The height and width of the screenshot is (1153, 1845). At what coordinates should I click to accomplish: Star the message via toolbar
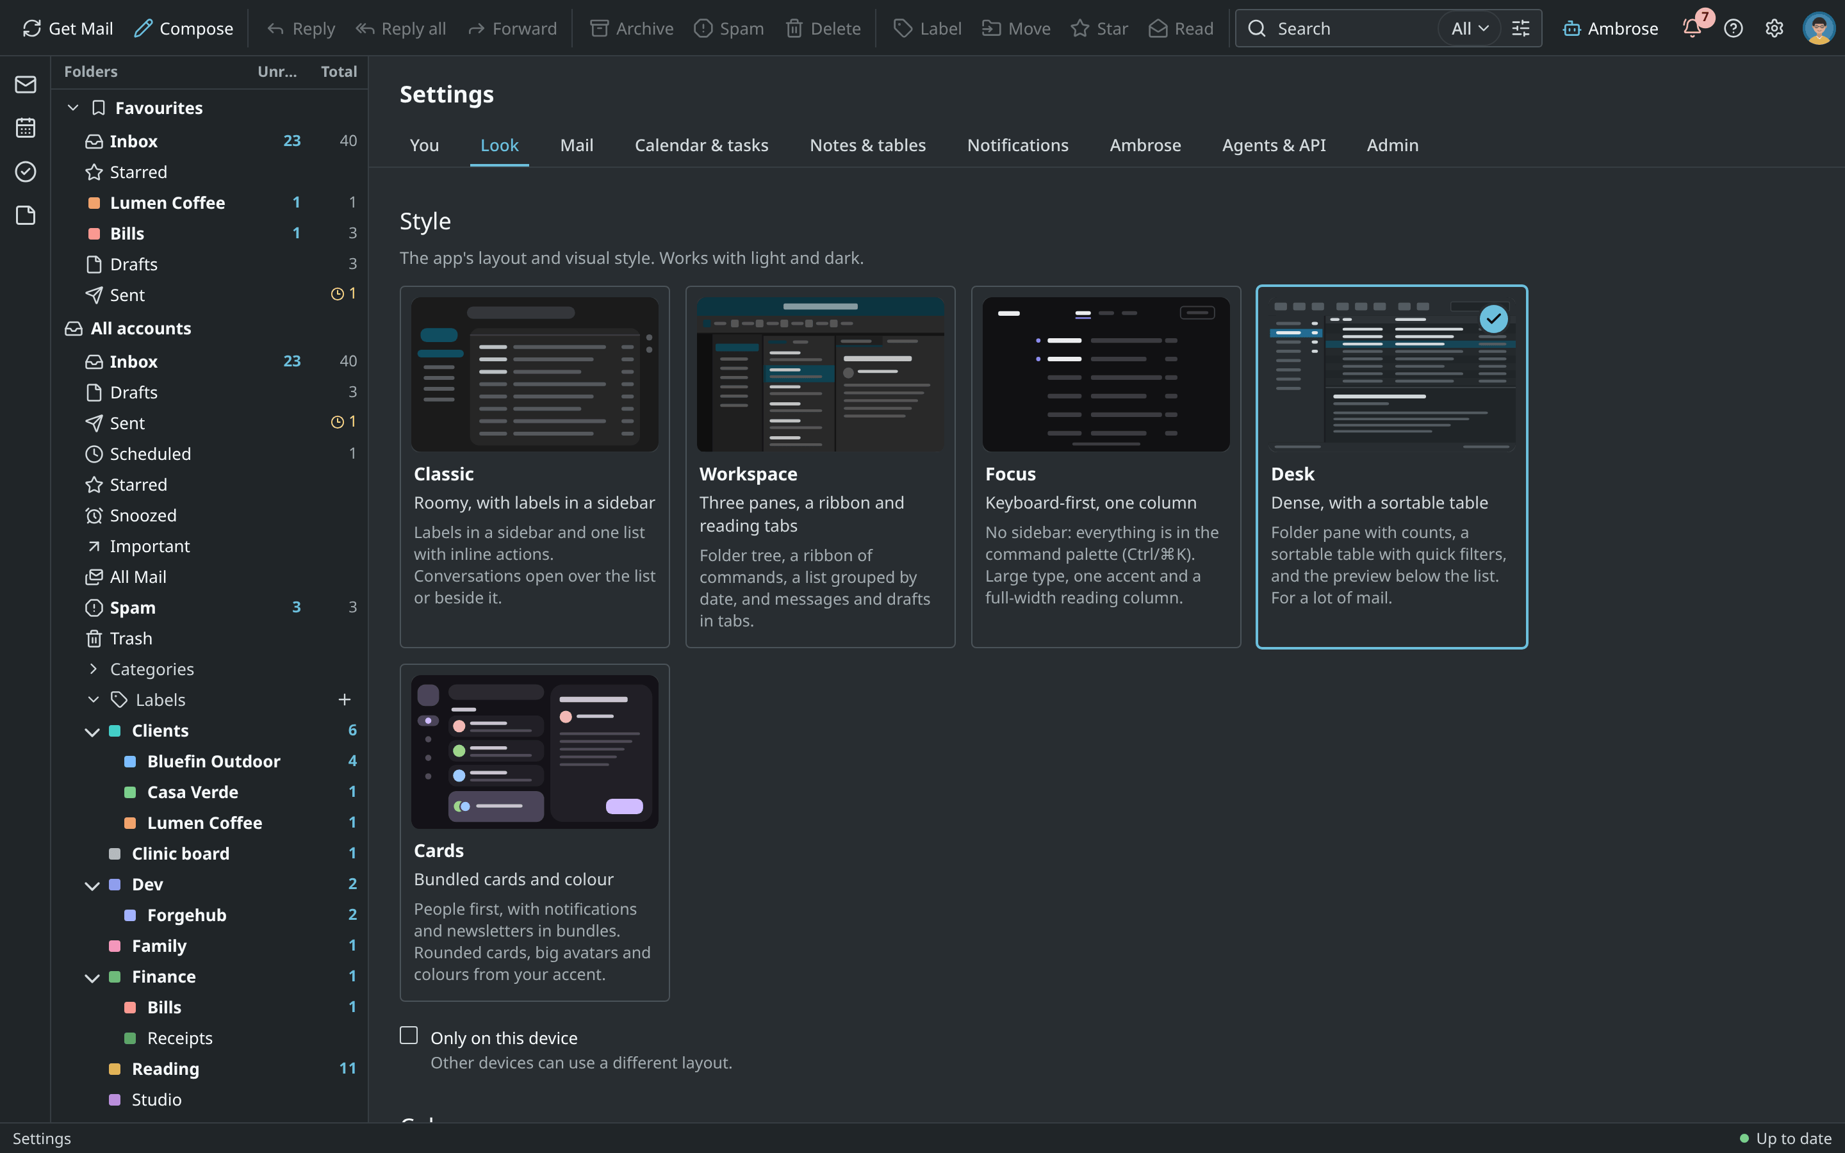coord(1099,28)
